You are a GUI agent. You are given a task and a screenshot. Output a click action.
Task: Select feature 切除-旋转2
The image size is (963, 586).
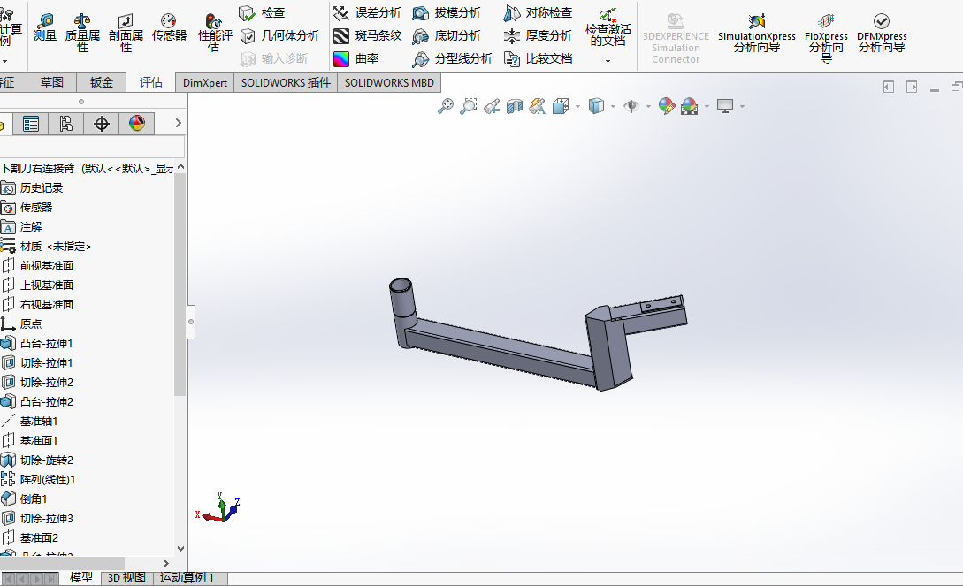[47, 460]
